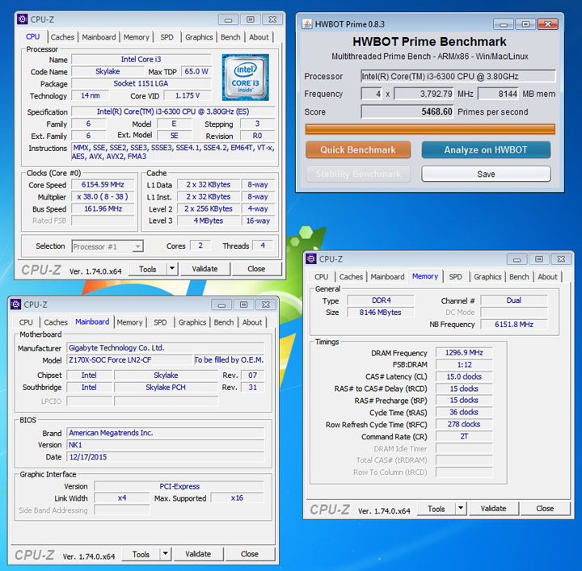Open Graphics tab in top-left CPU-Z window

coord(199,37)
